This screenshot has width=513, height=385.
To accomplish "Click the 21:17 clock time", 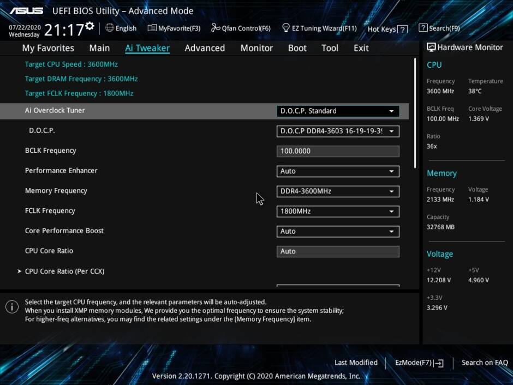I will (x=64, y=30).
